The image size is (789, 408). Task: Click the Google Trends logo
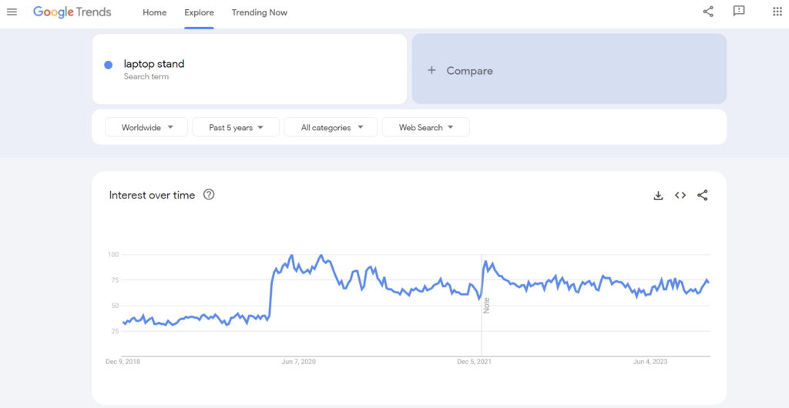click(x=72, y=12)
